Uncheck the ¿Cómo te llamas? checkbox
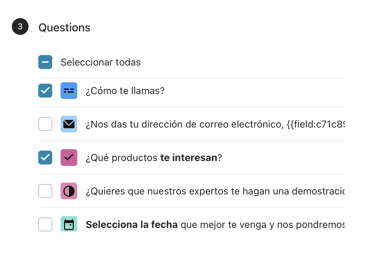The height and width of the screenshot is (253, 378). (x=45, y=91)
